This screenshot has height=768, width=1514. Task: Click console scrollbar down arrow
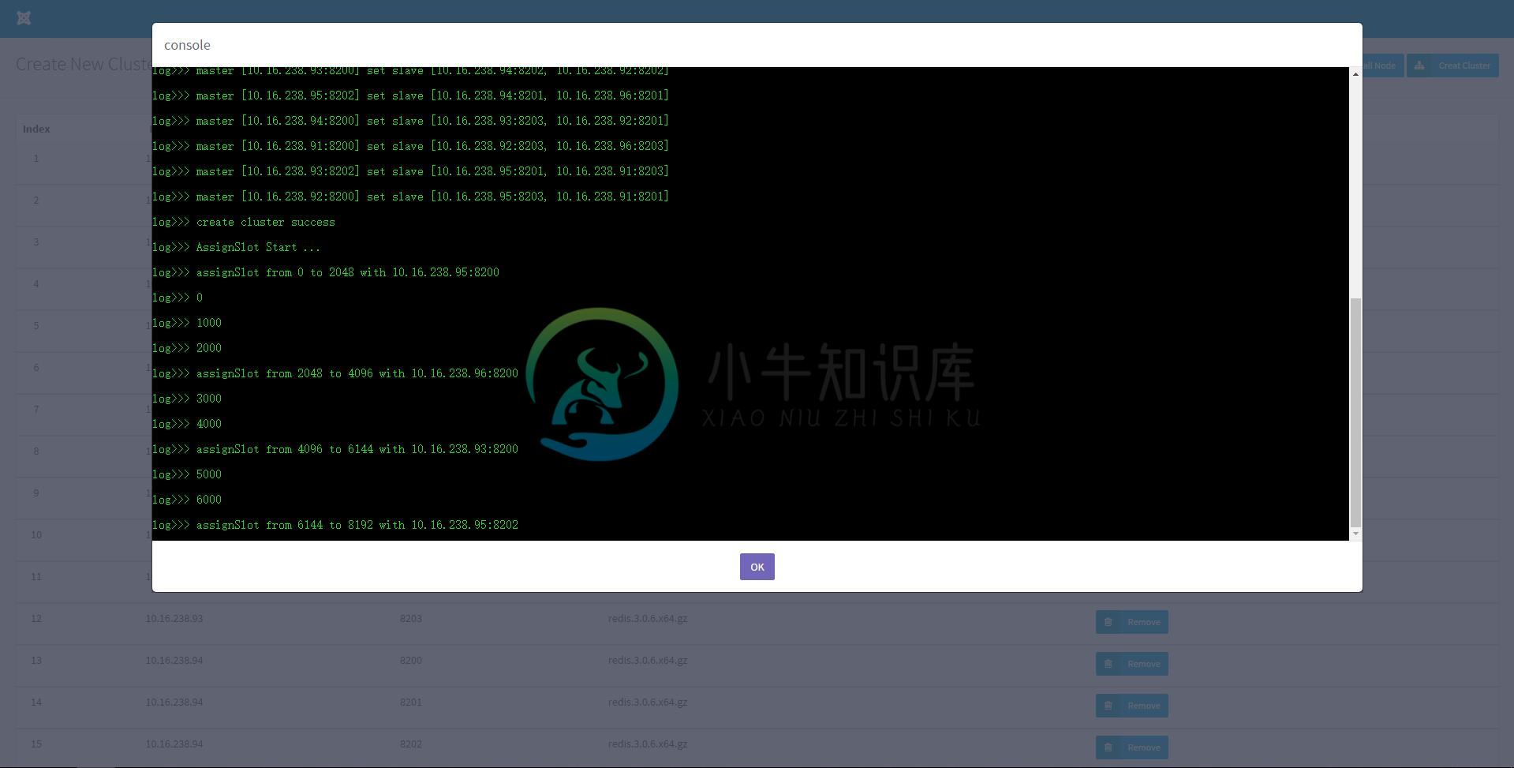click(1355, 534)
